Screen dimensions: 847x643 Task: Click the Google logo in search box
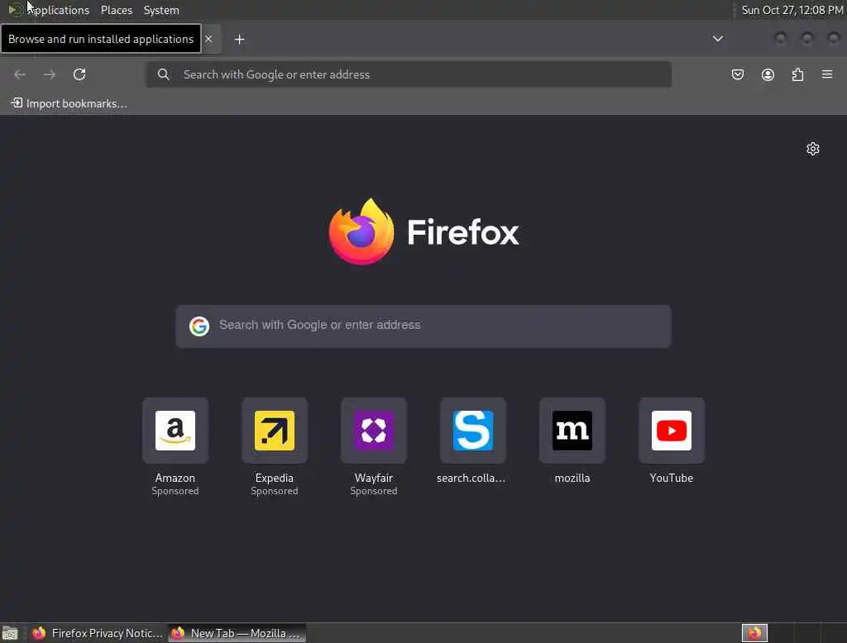pyautogui.click(x=199, y=326)
